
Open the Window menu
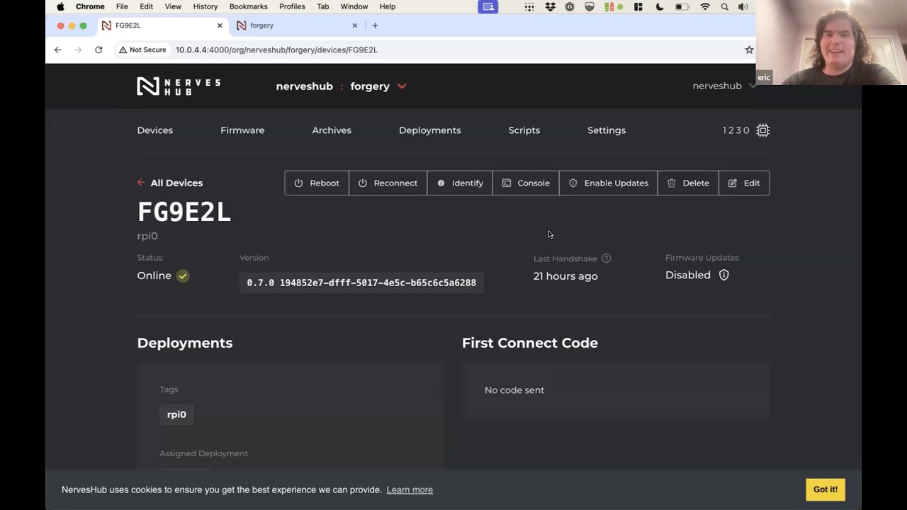(x=354, y=6)
